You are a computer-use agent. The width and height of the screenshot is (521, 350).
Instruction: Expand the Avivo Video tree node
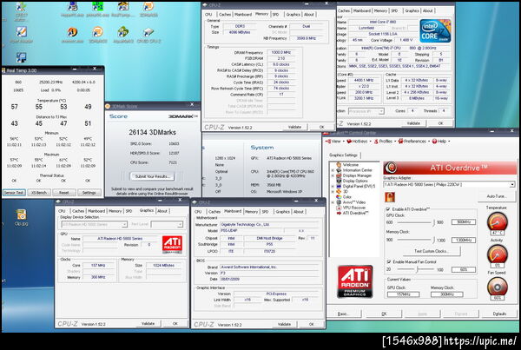333,202
